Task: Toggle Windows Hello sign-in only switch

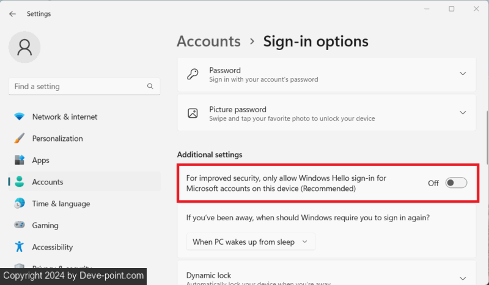Action: 456,183
